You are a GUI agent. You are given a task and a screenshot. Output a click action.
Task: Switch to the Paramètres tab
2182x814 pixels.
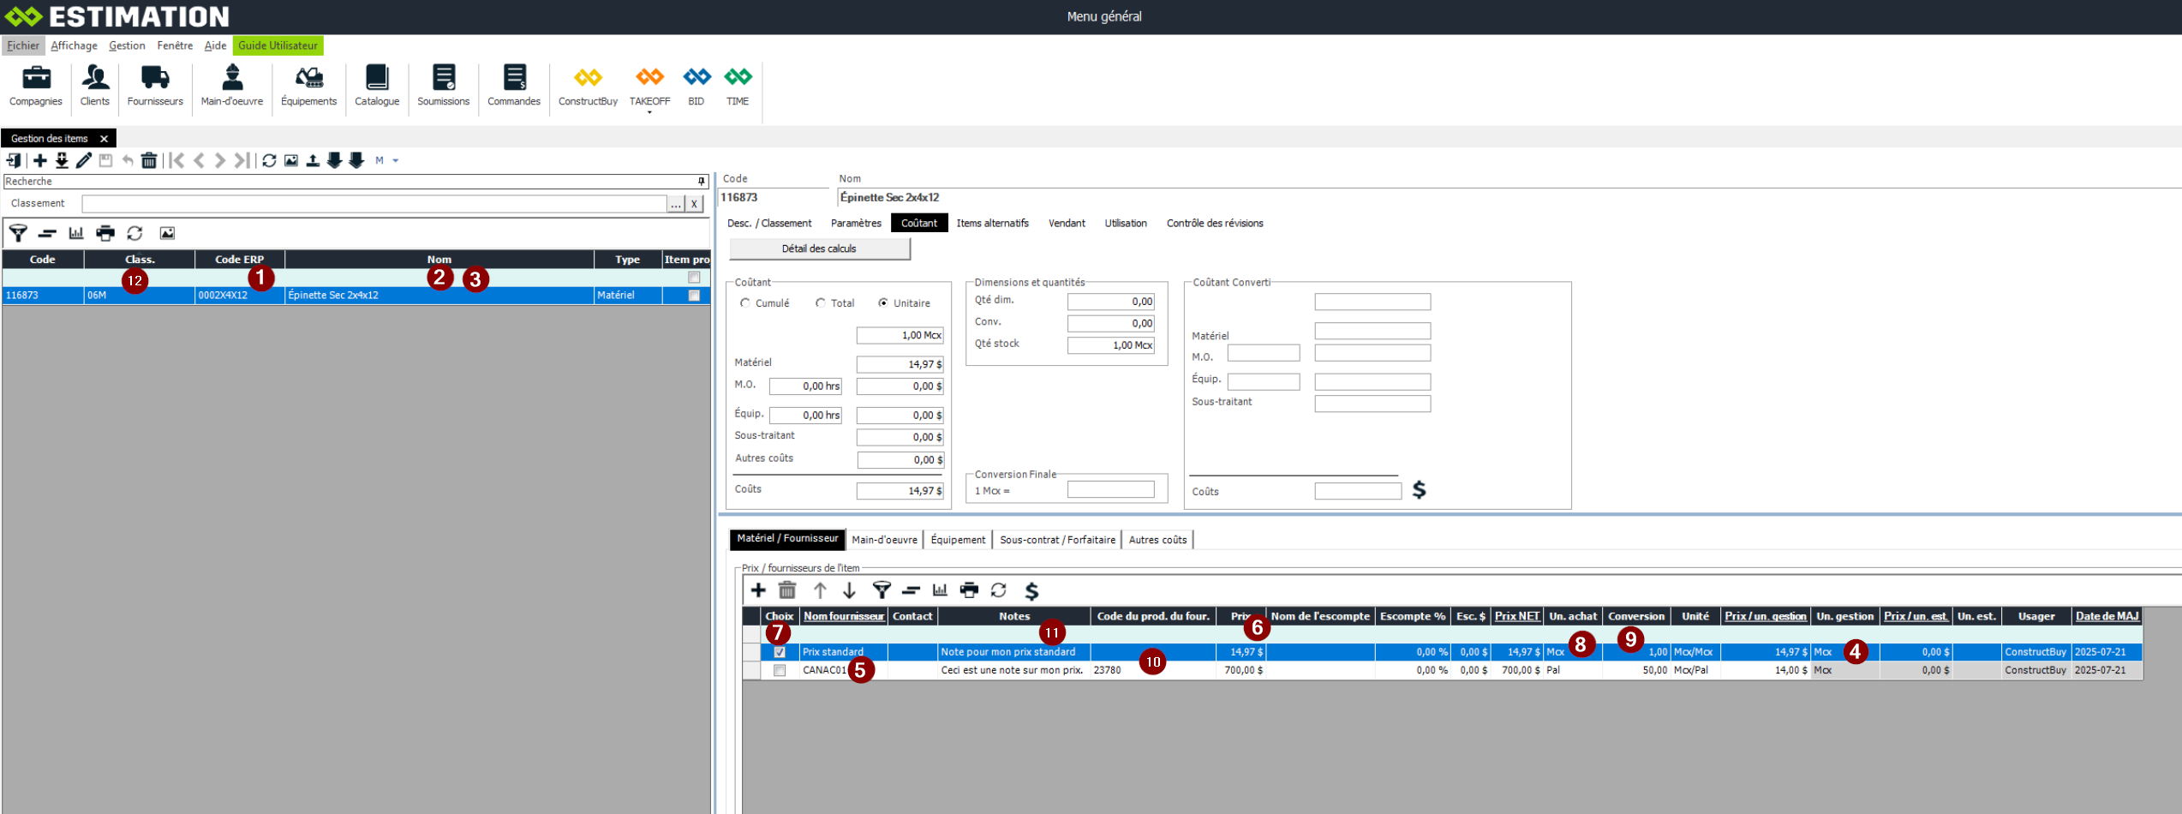click(856, 224)
